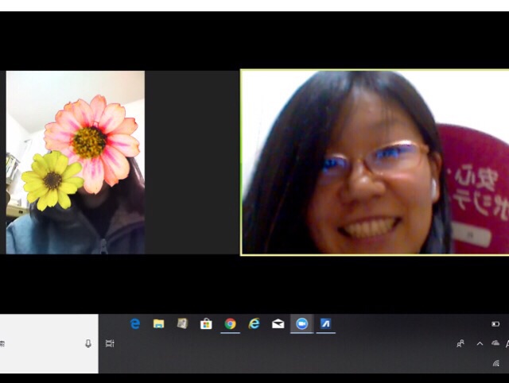Open Task View on the taskbar

[110, 343]
